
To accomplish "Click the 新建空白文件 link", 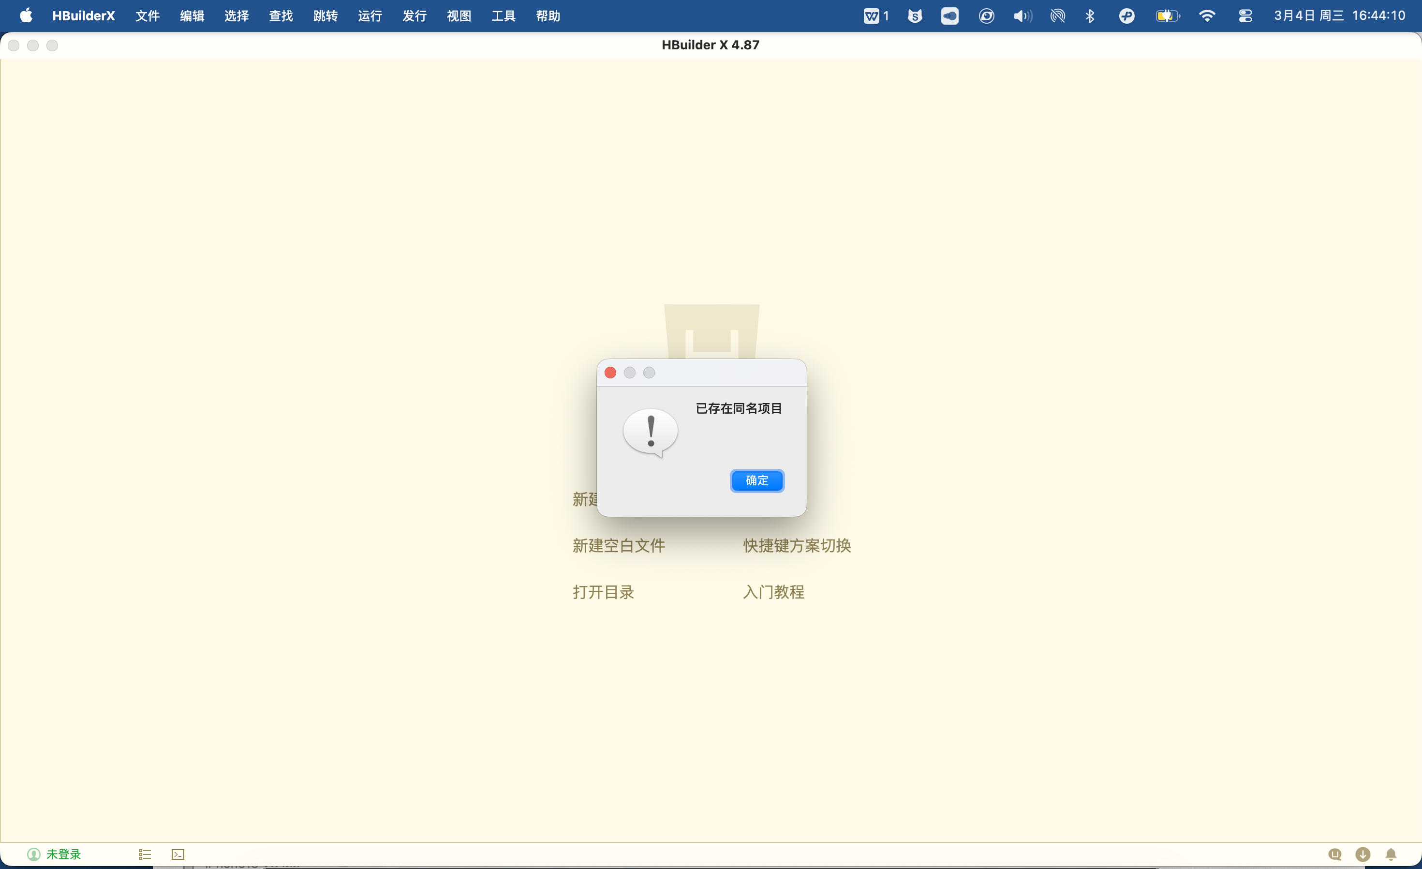I will coord(619,546).
